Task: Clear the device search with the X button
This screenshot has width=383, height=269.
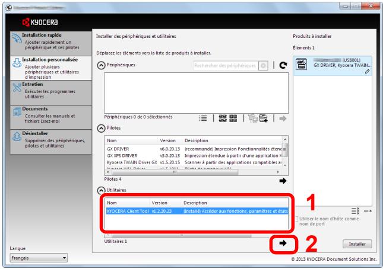Action: (x=263, y=66)
